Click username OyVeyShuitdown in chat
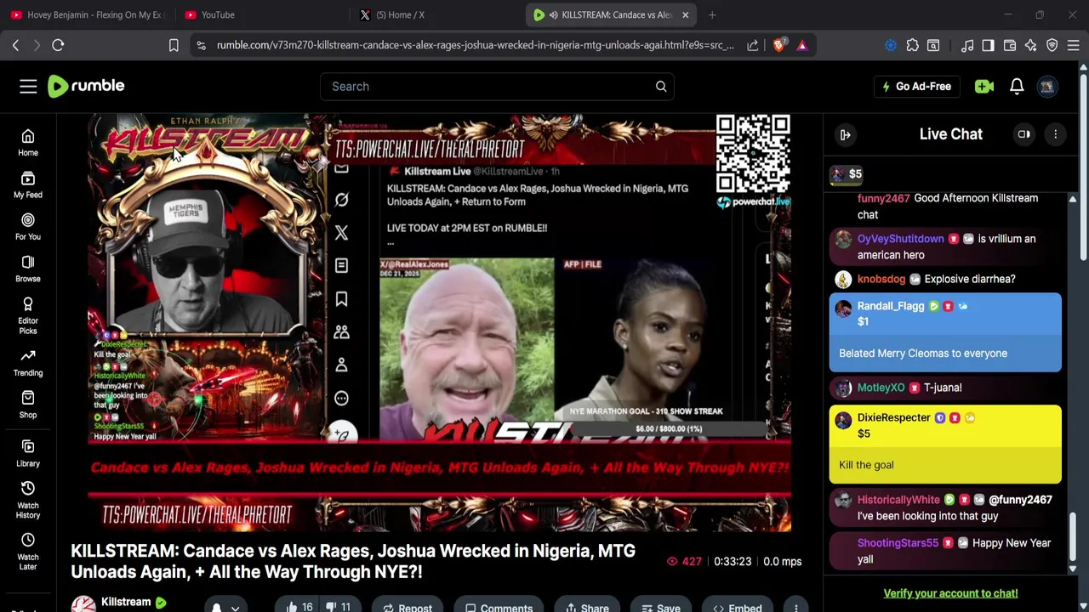 pos(900,239)
